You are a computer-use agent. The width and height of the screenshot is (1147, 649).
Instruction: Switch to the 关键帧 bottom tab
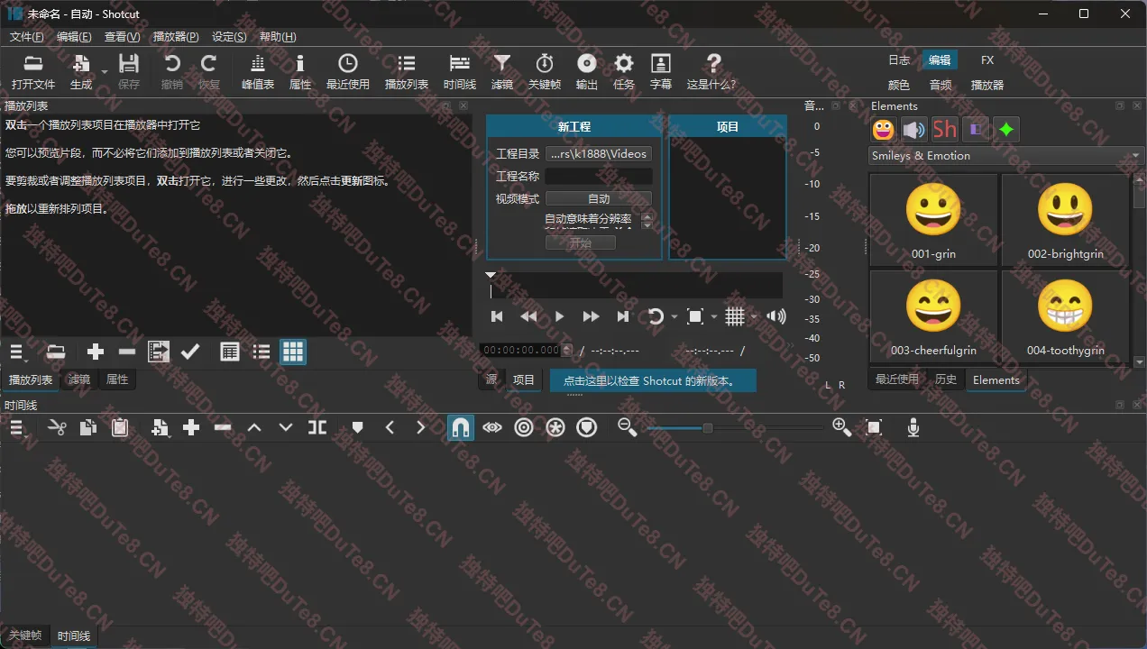point(25,635)
